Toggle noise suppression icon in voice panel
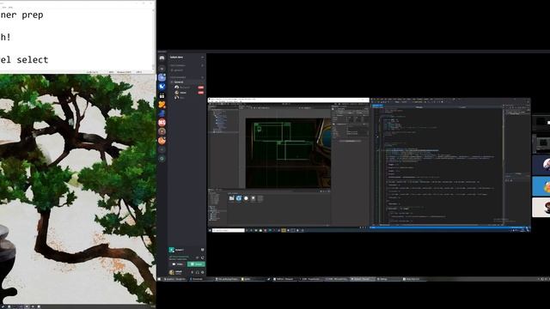Viewport: 550px width, 309px height. 197,257
